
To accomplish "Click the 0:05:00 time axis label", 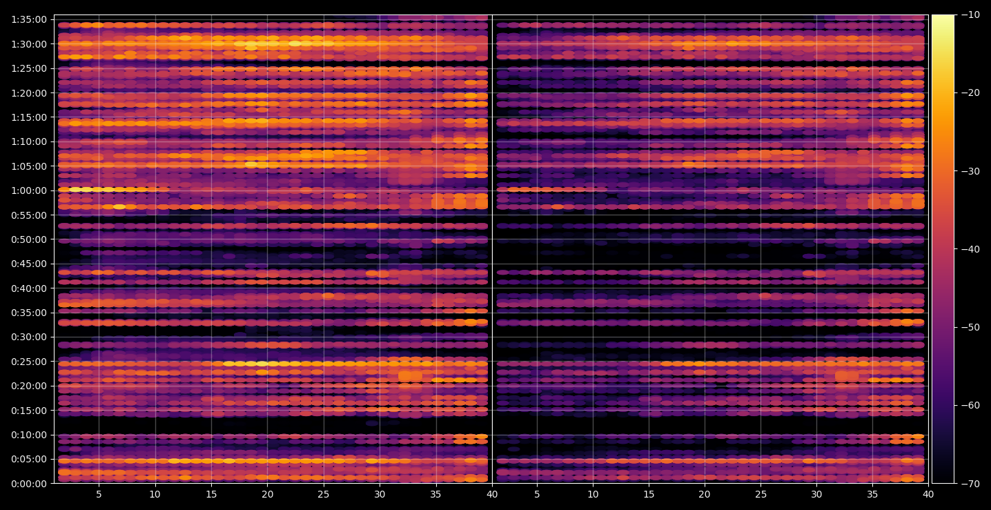I will (30, 459).
